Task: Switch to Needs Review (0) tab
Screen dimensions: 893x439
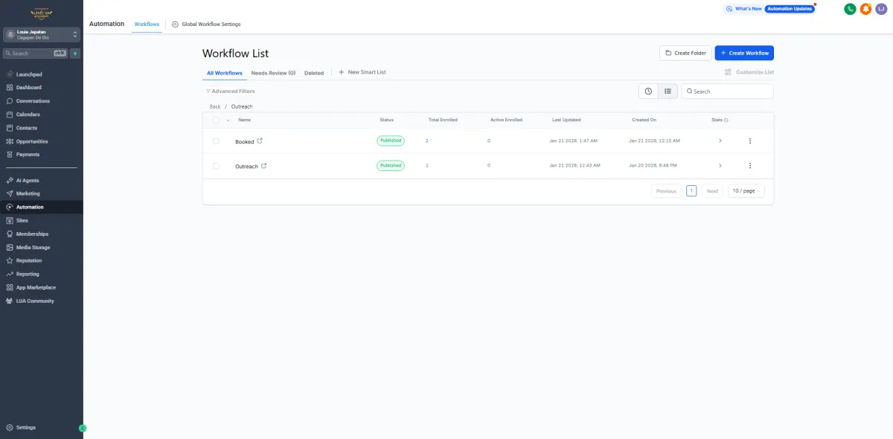Action: click(x=273, y=73)
